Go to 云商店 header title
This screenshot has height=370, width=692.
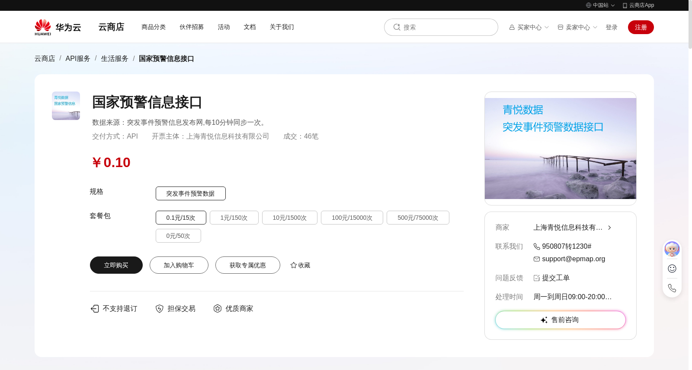pyautogui.click(x=111, y=27)
